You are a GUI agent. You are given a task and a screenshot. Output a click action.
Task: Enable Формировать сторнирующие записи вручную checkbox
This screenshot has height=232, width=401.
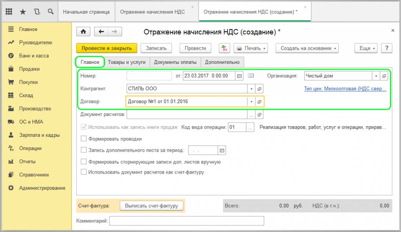[84, 162]
